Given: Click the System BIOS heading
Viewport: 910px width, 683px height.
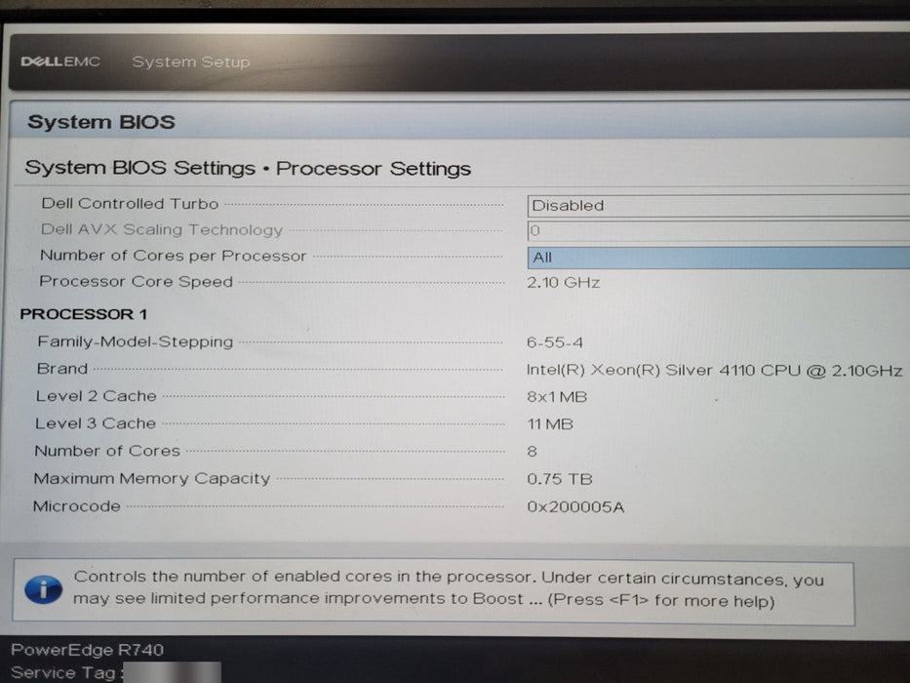Looking at the screenshot, I should (101, 122).
